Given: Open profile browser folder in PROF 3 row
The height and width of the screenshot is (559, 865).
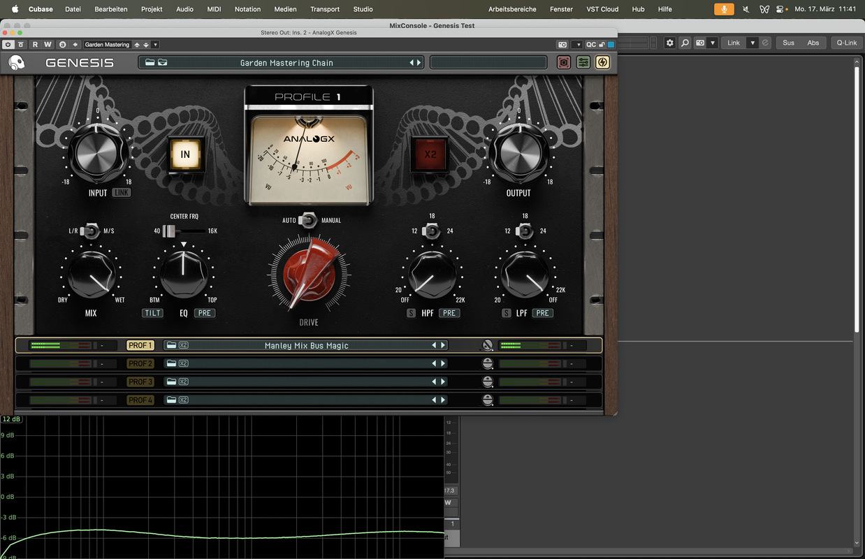Looking at the screenshot, I should click(171, 382).
